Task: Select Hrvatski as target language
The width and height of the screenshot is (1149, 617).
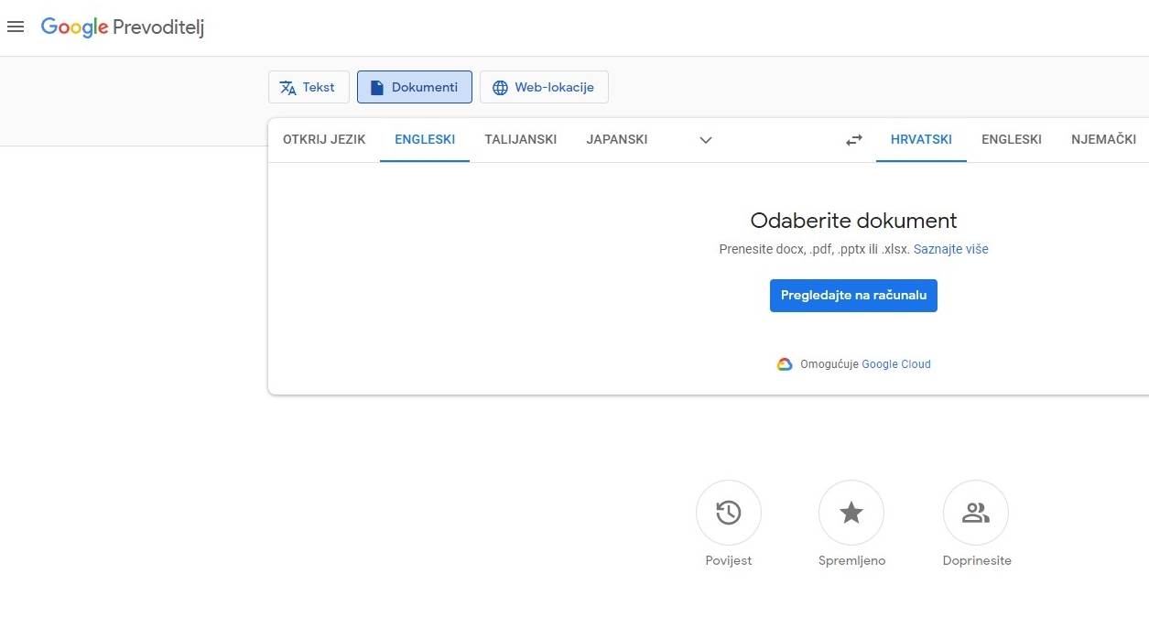Action: pyautogui.click(x=921, y=140)
